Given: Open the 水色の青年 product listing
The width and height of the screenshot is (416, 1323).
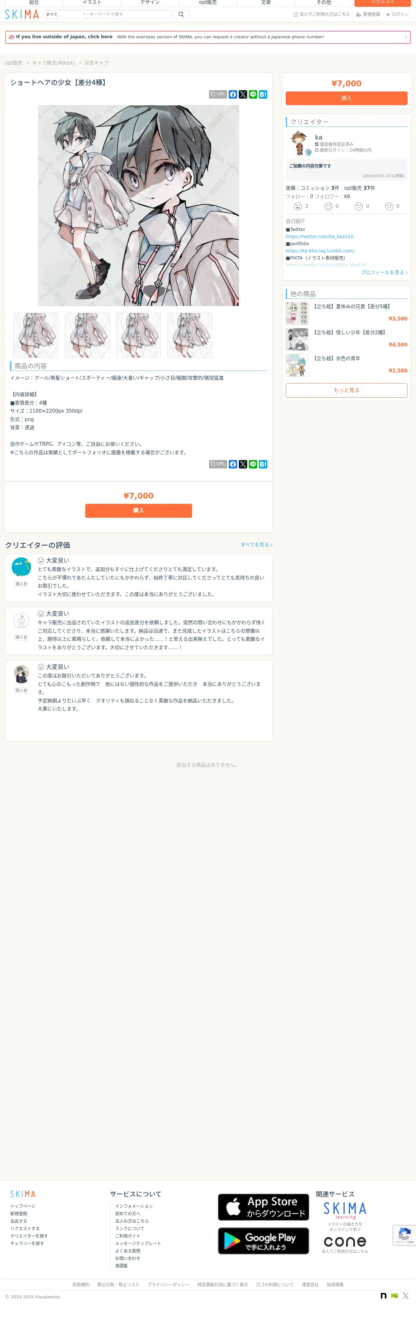Looking at the screenshot, I should (x=337, y=358).
